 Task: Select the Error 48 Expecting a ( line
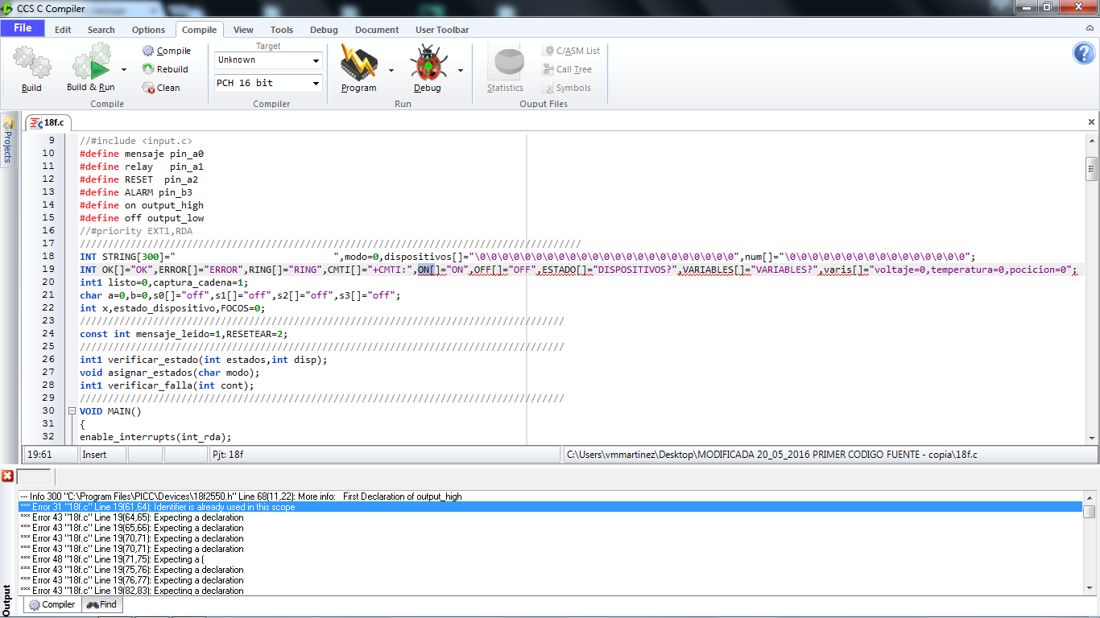pos(550,559)
